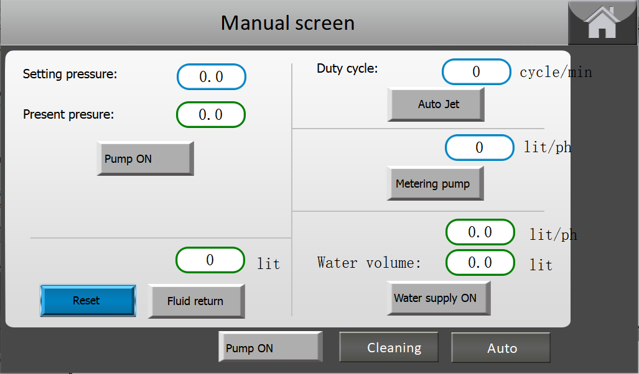The height and width of the screenshot is (374, 639).
Task: Go to the home screen icon
Action: click(x=602, y=22)
